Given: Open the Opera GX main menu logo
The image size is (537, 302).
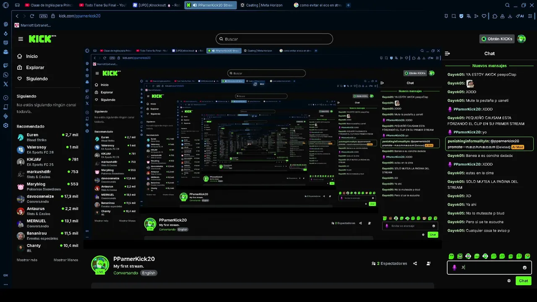Looking at the screenshot, I should coord(5,5).
